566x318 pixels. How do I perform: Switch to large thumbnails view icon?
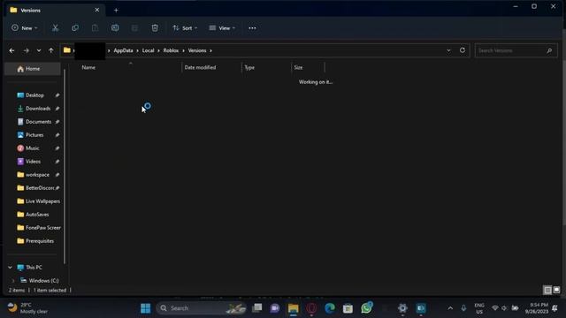tap(556, 290)
